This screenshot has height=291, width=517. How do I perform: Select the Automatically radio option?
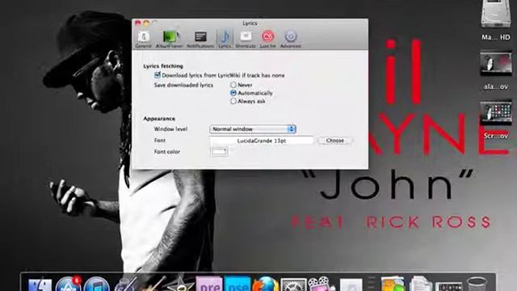tap(233, 93)
